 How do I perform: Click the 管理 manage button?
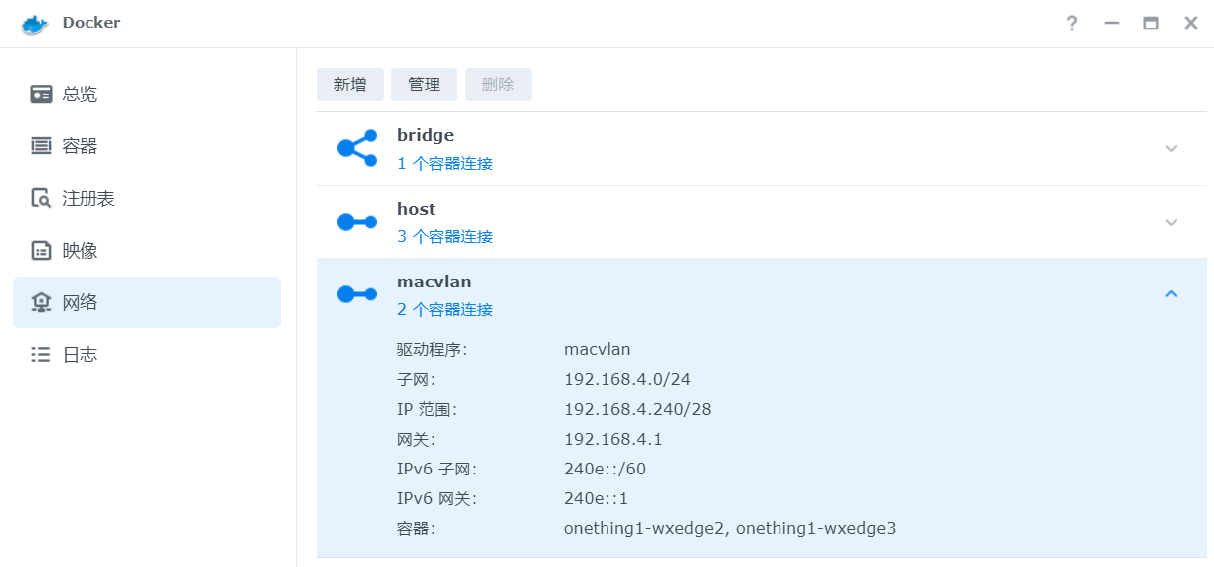pyautogui.click(x=424, y=85)
